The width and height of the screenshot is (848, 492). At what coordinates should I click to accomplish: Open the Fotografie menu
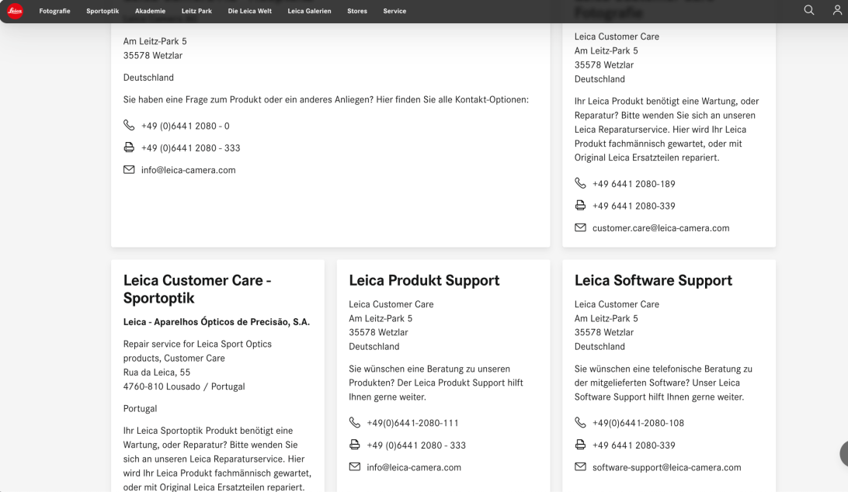click(55, 11)
